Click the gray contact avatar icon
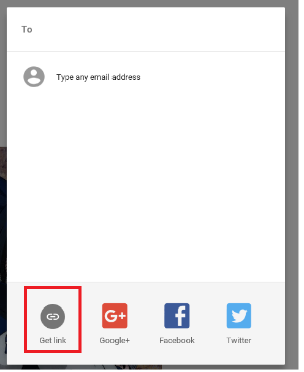This screenshot has height=372, width=304. pyautogui.click(x=34, y=77)
